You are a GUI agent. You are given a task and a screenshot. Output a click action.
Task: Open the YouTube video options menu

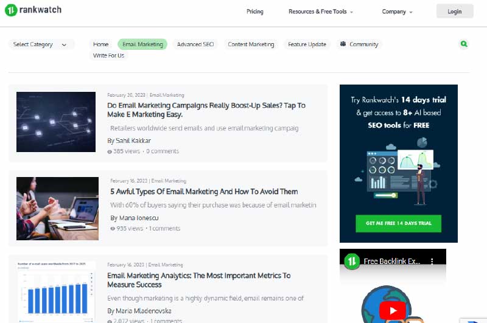pos(432,261)
